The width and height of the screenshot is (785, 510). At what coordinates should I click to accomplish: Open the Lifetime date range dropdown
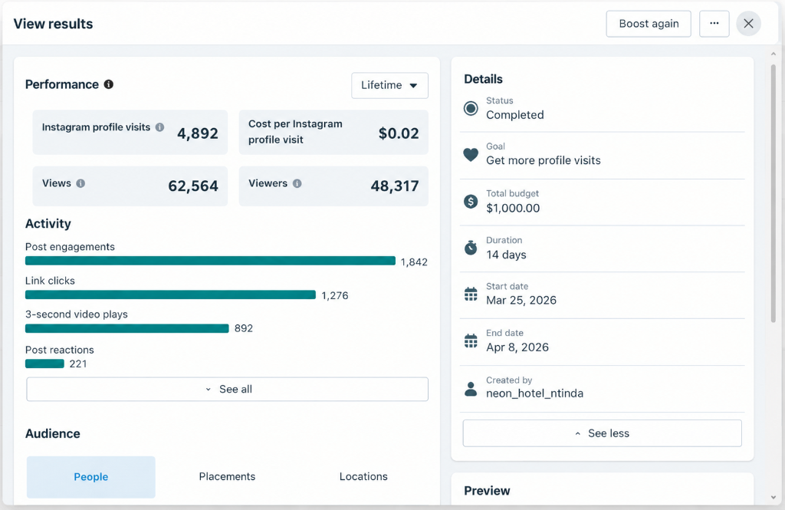(389, 85)
